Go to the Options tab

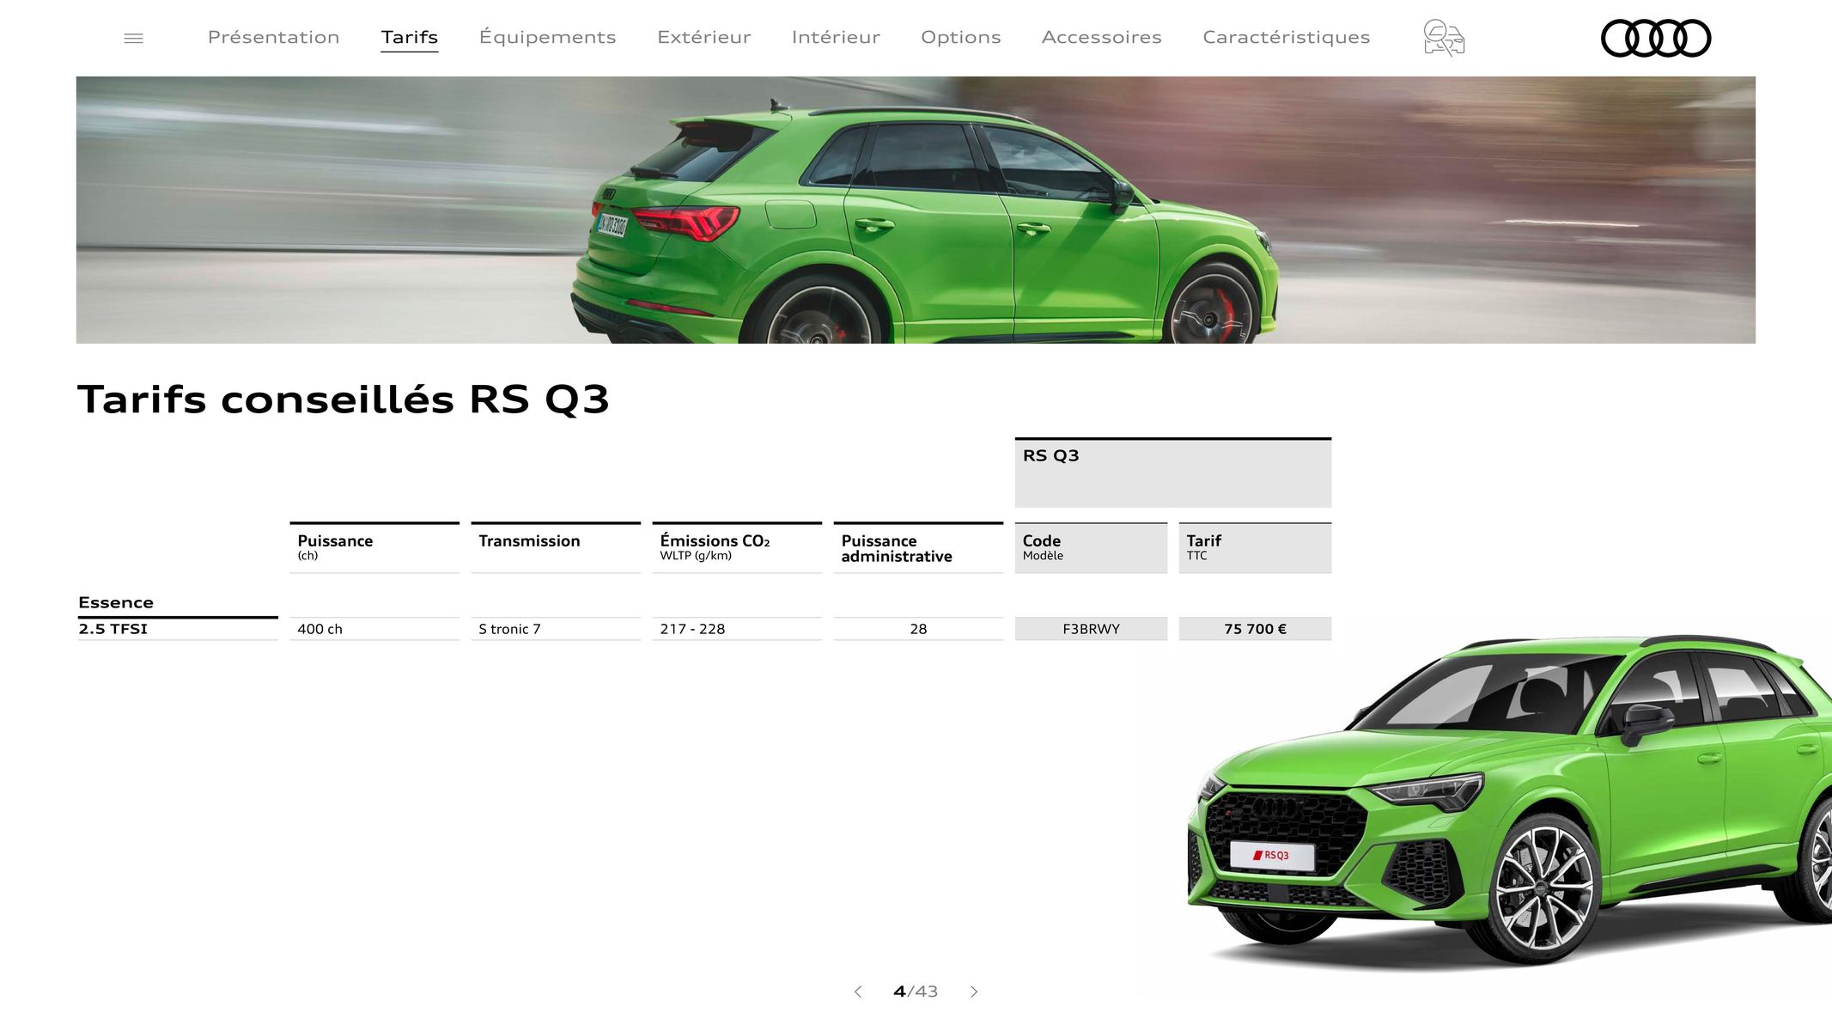pos(961,37)
